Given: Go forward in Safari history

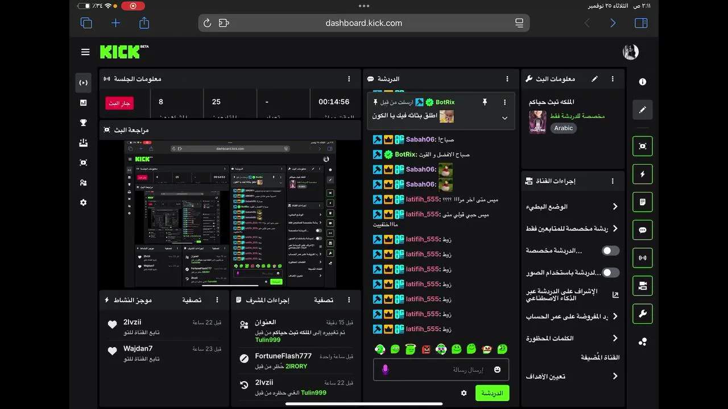Looking at the screenshot, I should pos(613,23).
